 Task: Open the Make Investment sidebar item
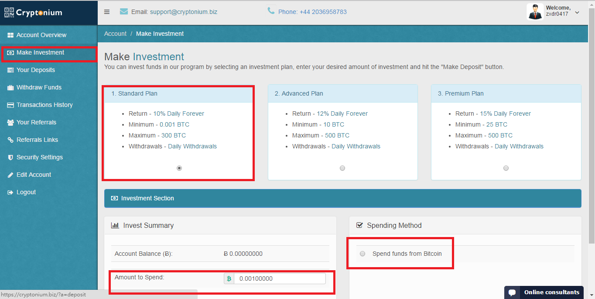tap(40, 52)
